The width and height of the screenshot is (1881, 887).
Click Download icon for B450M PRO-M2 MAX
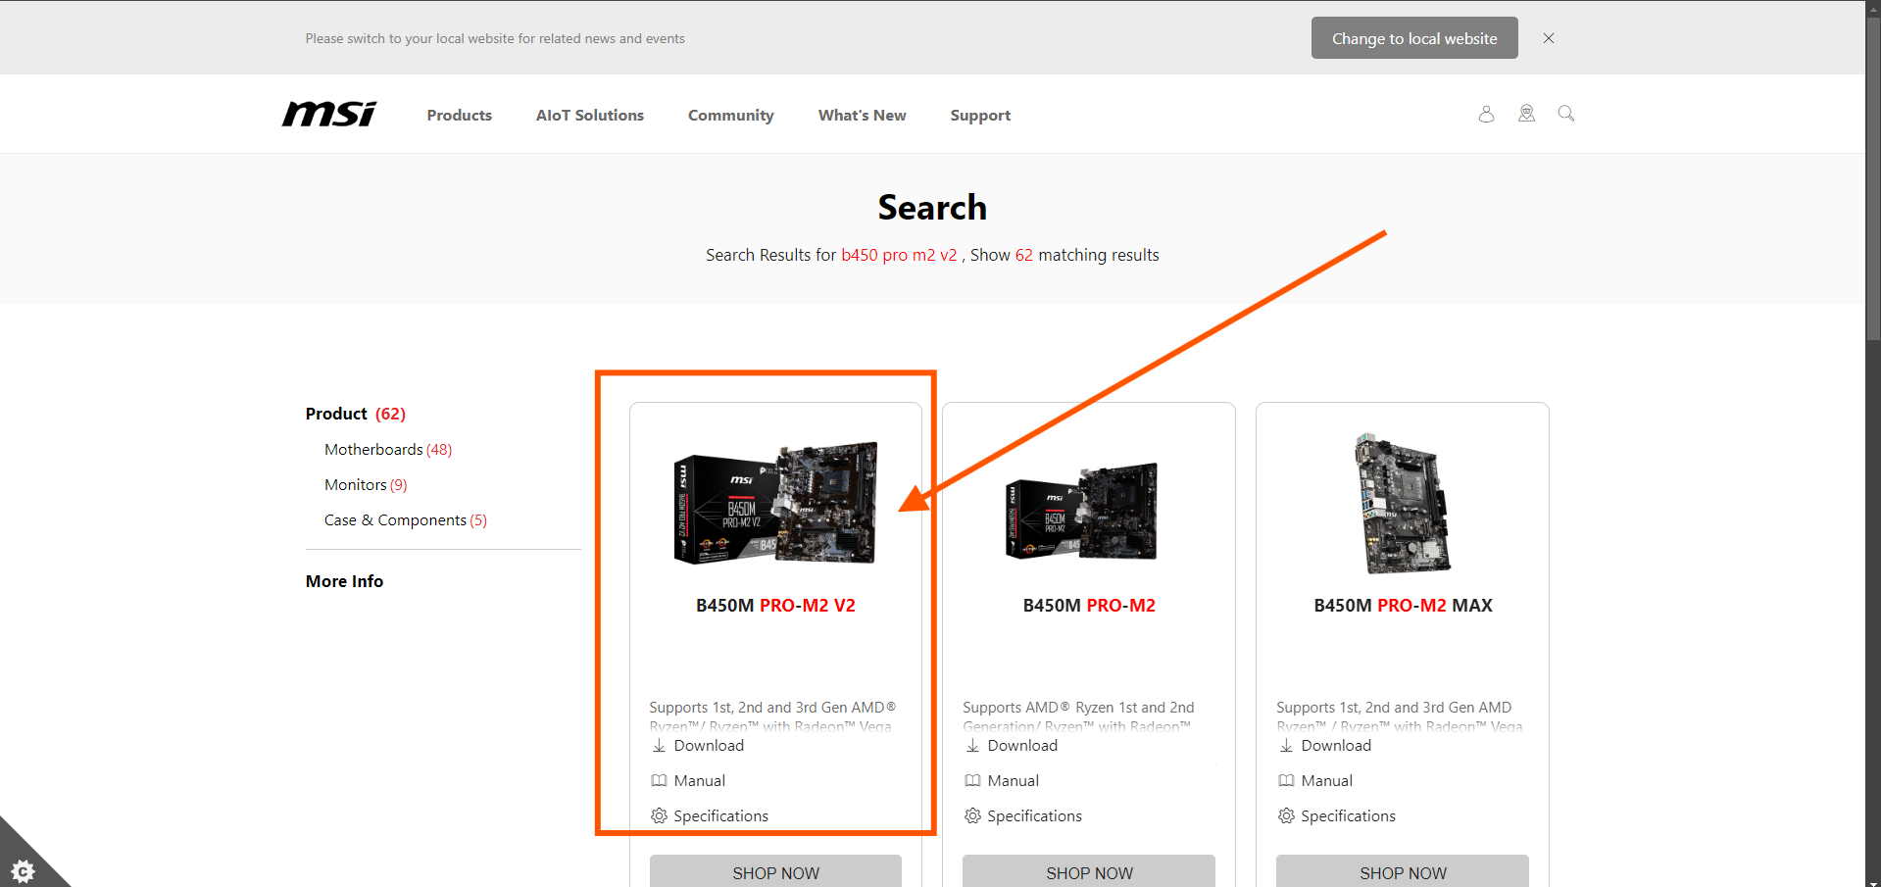[1286, 746]
